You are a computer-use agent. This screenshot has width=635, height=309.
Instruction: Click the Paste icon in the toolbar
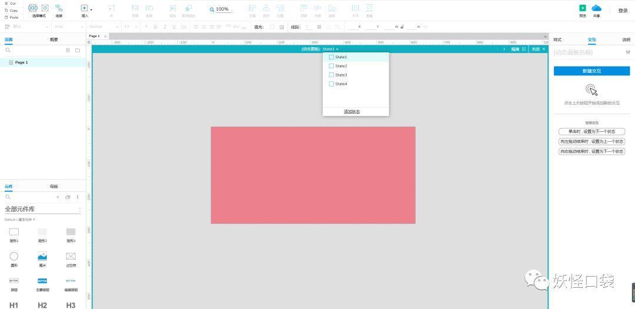6,17
